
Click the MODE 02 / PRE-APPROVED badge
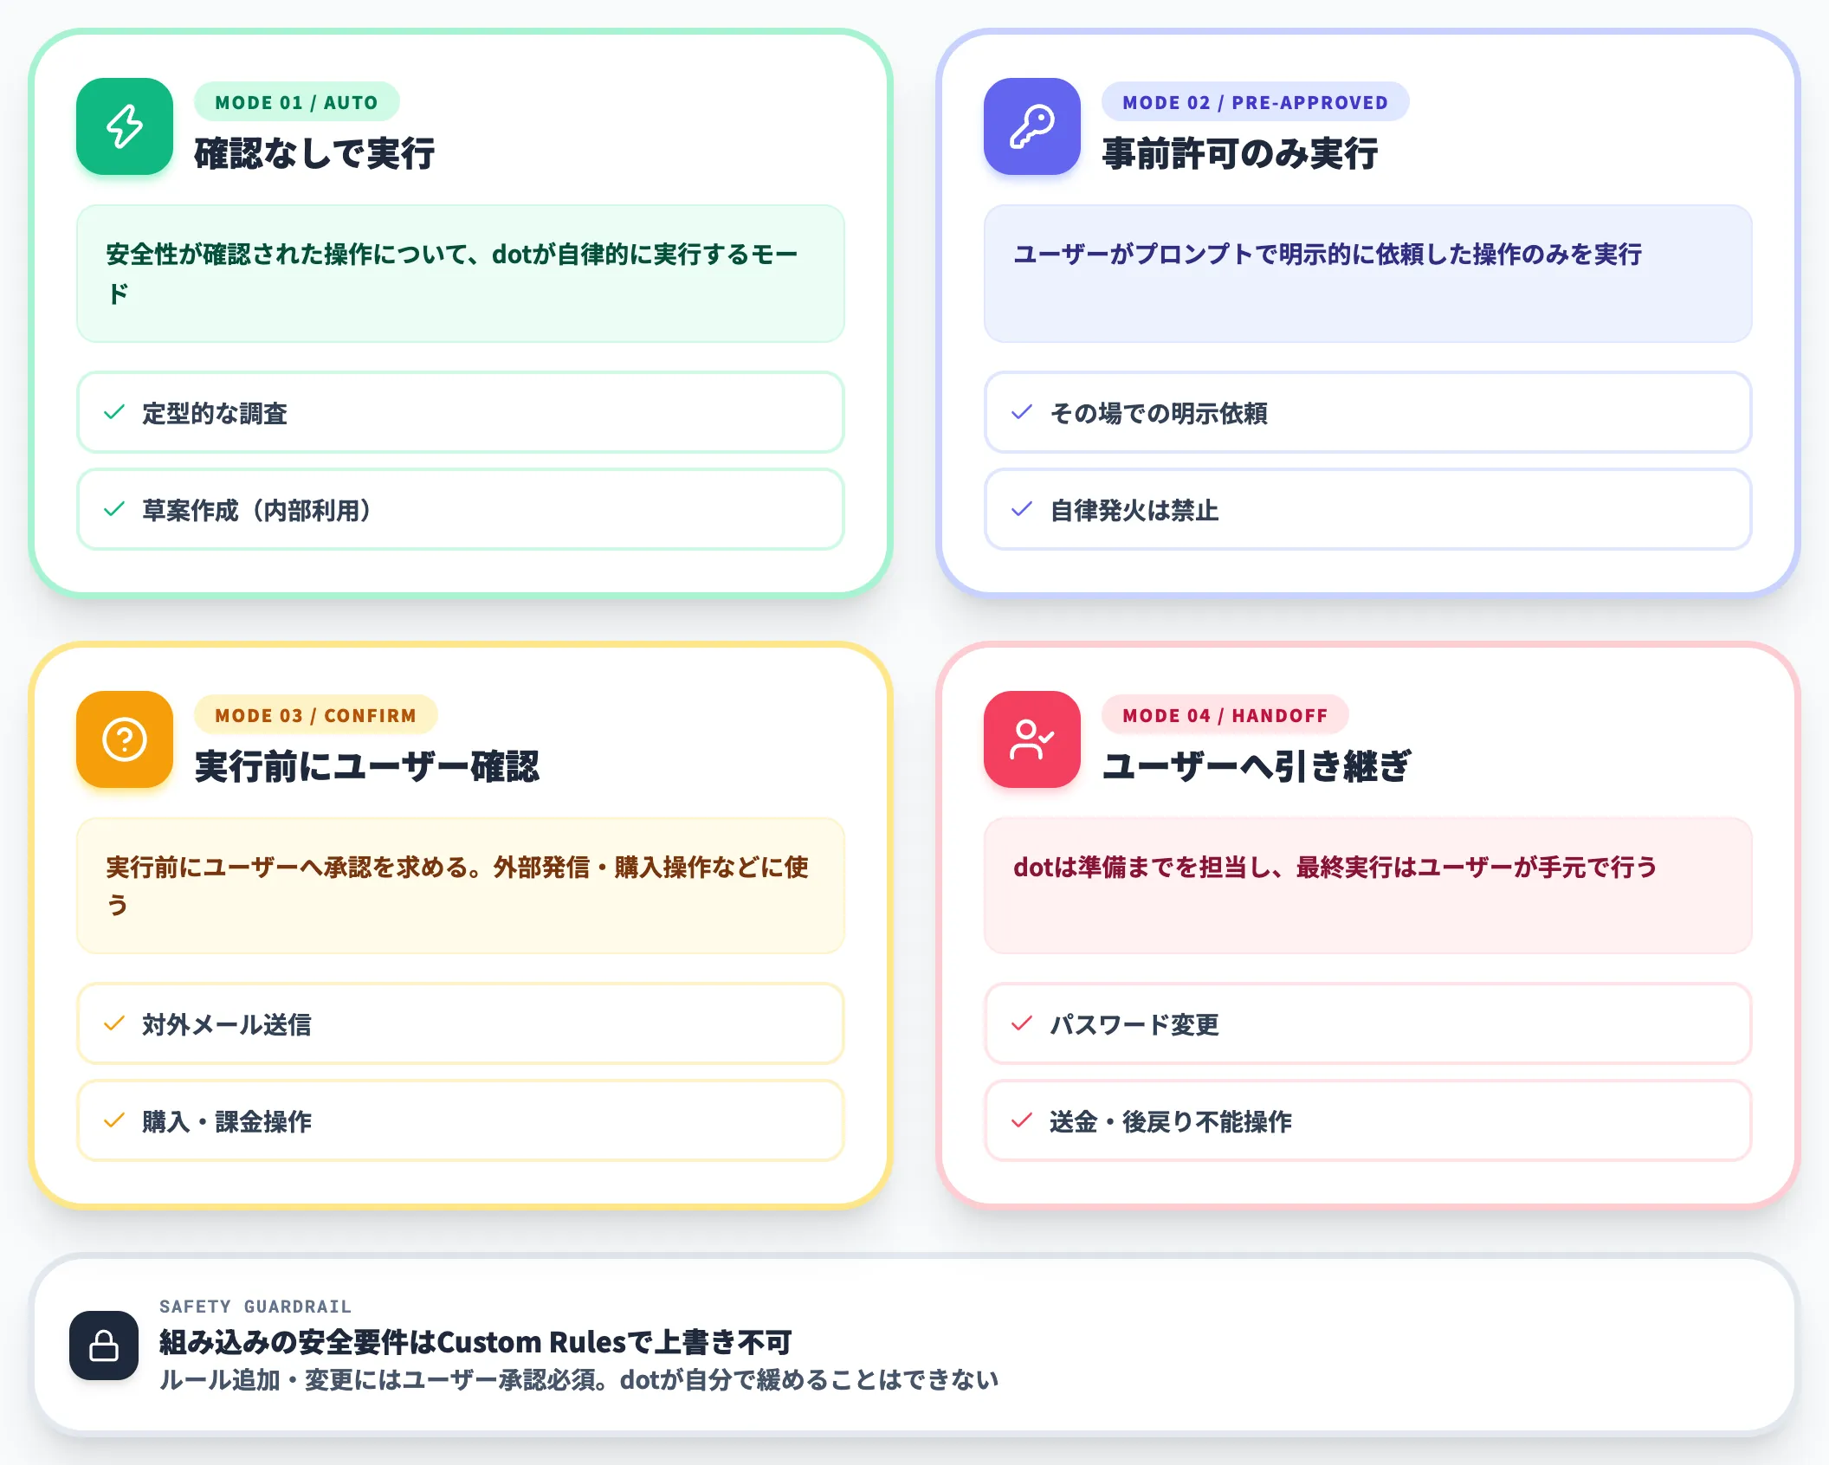(x=1255, y=102)
